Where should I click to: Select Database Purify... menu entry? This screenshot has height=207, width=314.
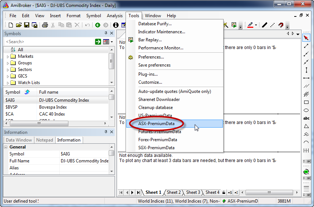[175, 24]
